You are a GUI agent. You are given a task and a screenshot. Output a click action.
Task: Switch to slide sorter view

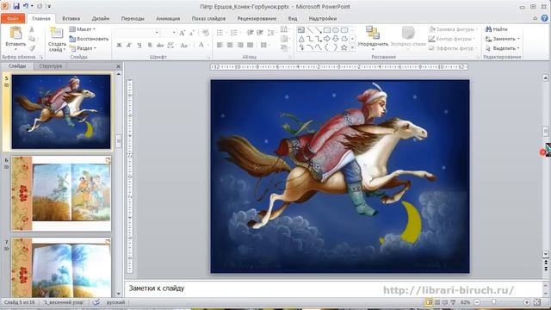click(x=437, y=302)
